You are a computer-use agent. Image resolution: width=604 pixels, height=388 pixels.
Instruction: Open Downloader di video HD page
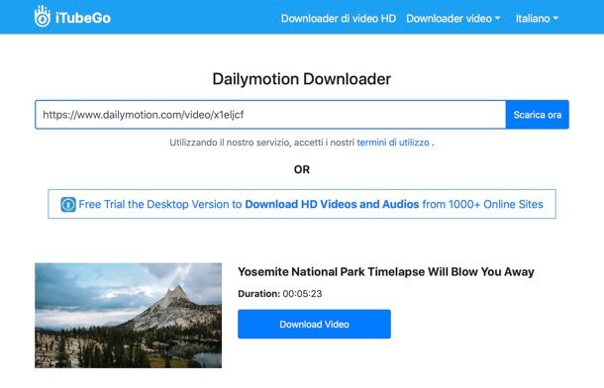[339, 19]
